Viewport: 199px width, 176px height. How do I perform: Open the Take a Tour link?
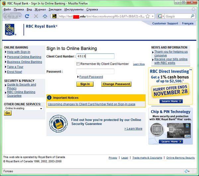(x=15, y=67)
